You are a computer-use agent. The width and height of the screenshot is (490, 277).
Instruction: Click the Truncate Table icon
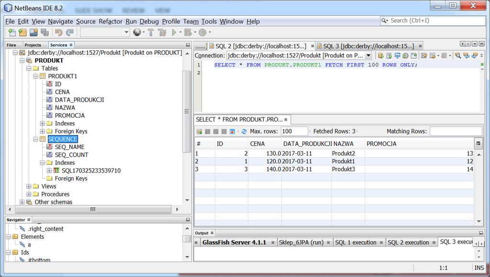232,132
